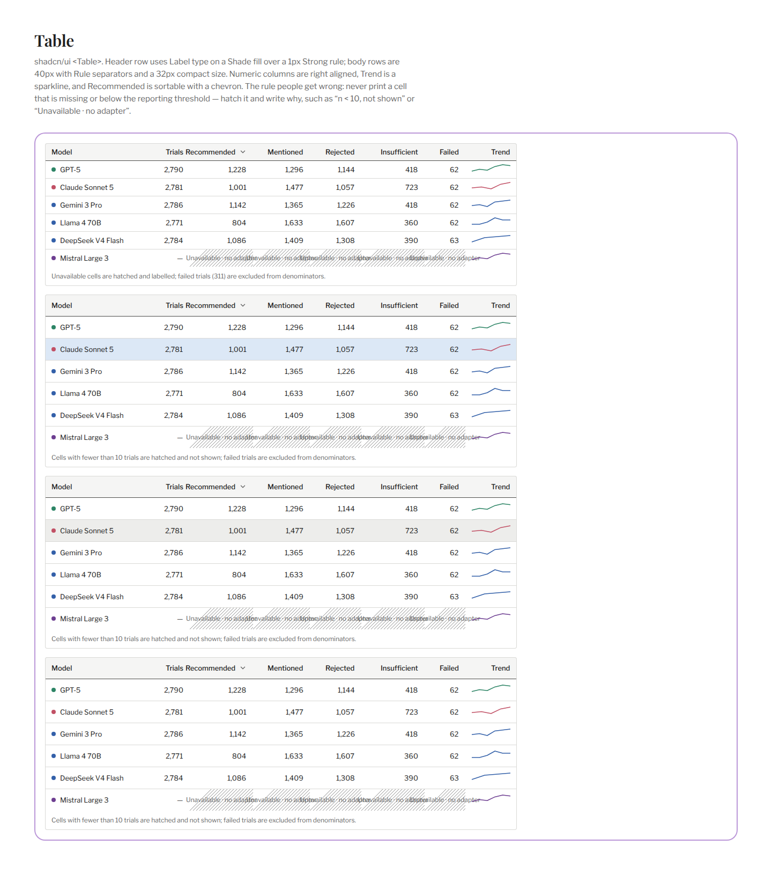Click the Mistral Large 3 label in the table with the grey hovered row
This screenshot has height=875, width=772.
(84, 619)
